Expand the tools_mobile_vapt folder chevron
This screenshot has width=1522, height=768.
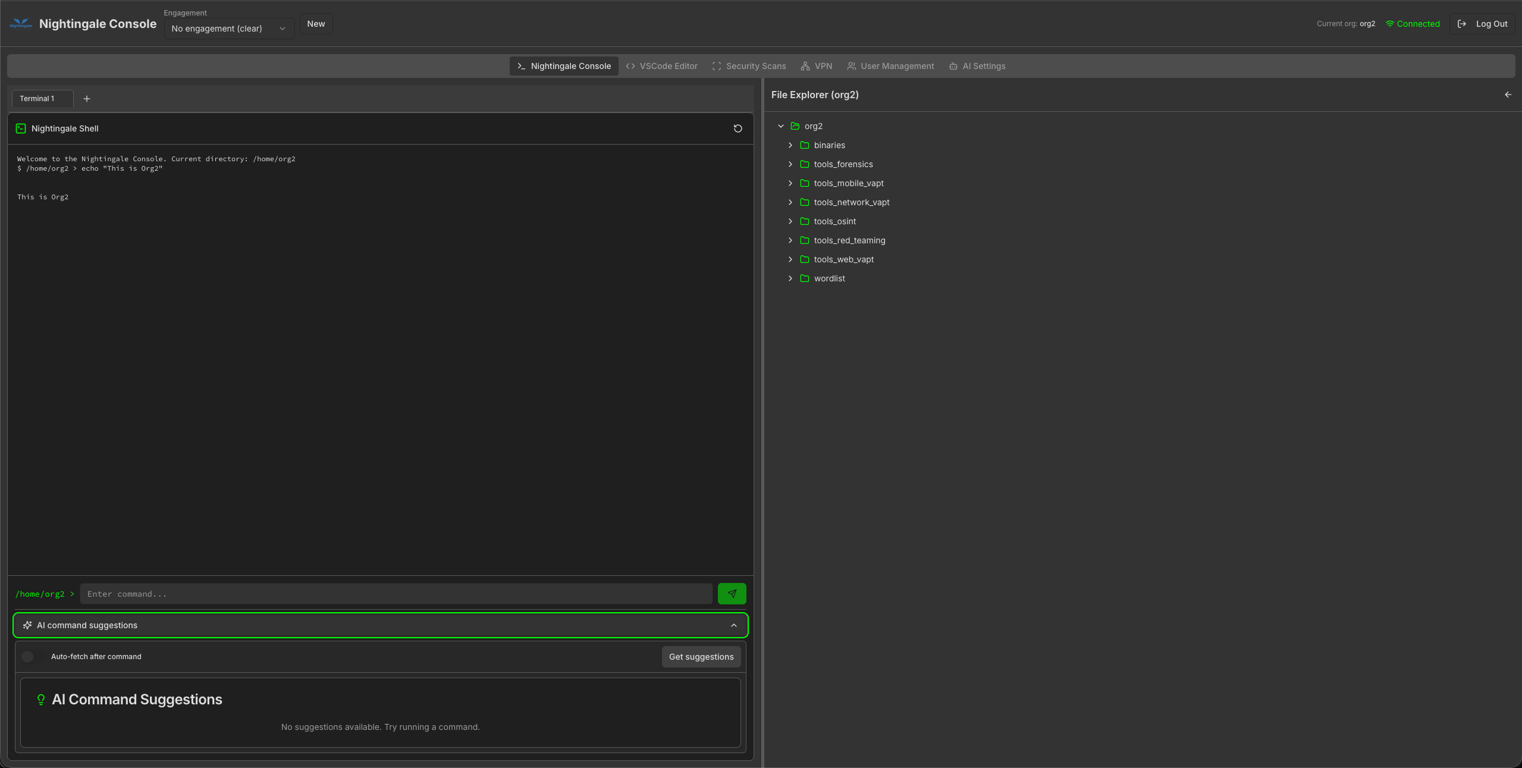pyautogui.click(x=790, y=183)
